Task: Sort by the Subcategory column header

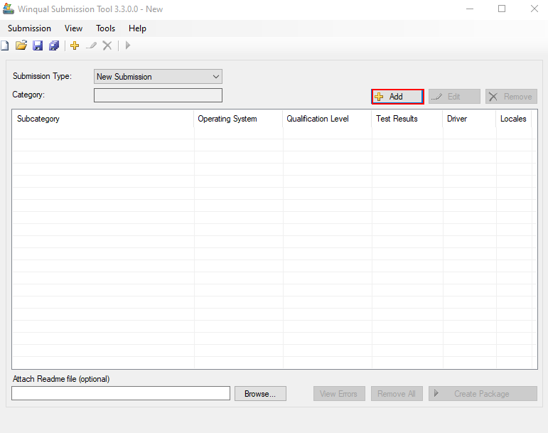Action: tap(103, 119)
